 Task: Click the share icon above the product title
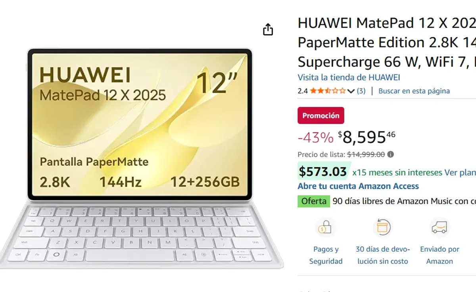pyautogui.click(x=268, y=29)
